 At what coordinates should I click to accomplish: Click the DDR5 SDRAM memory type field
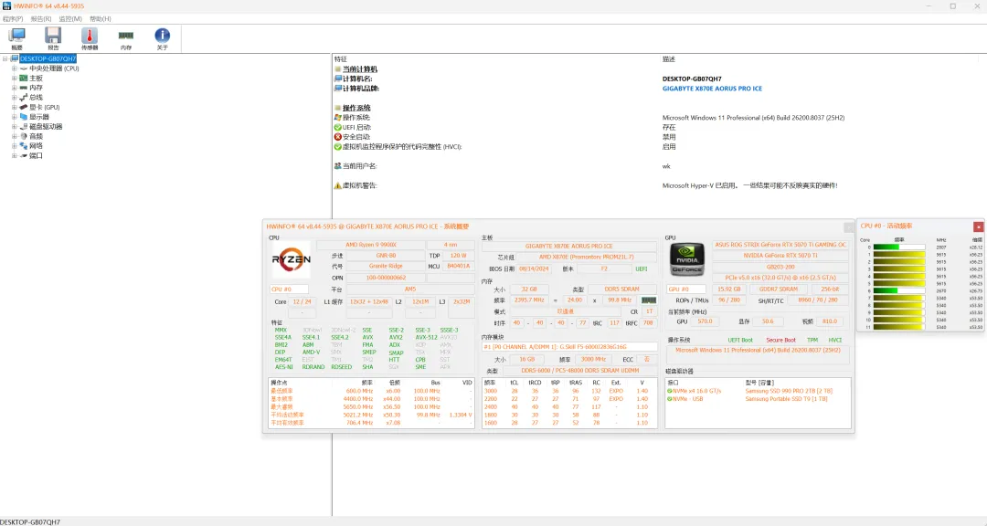pyautogui.click(x=622, y=289)
